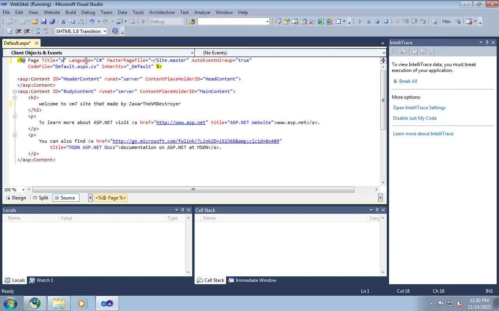Viewport: 499px width, 311px height.
Task: Click the Save icon in the toolbar
Action: (44, 22)
